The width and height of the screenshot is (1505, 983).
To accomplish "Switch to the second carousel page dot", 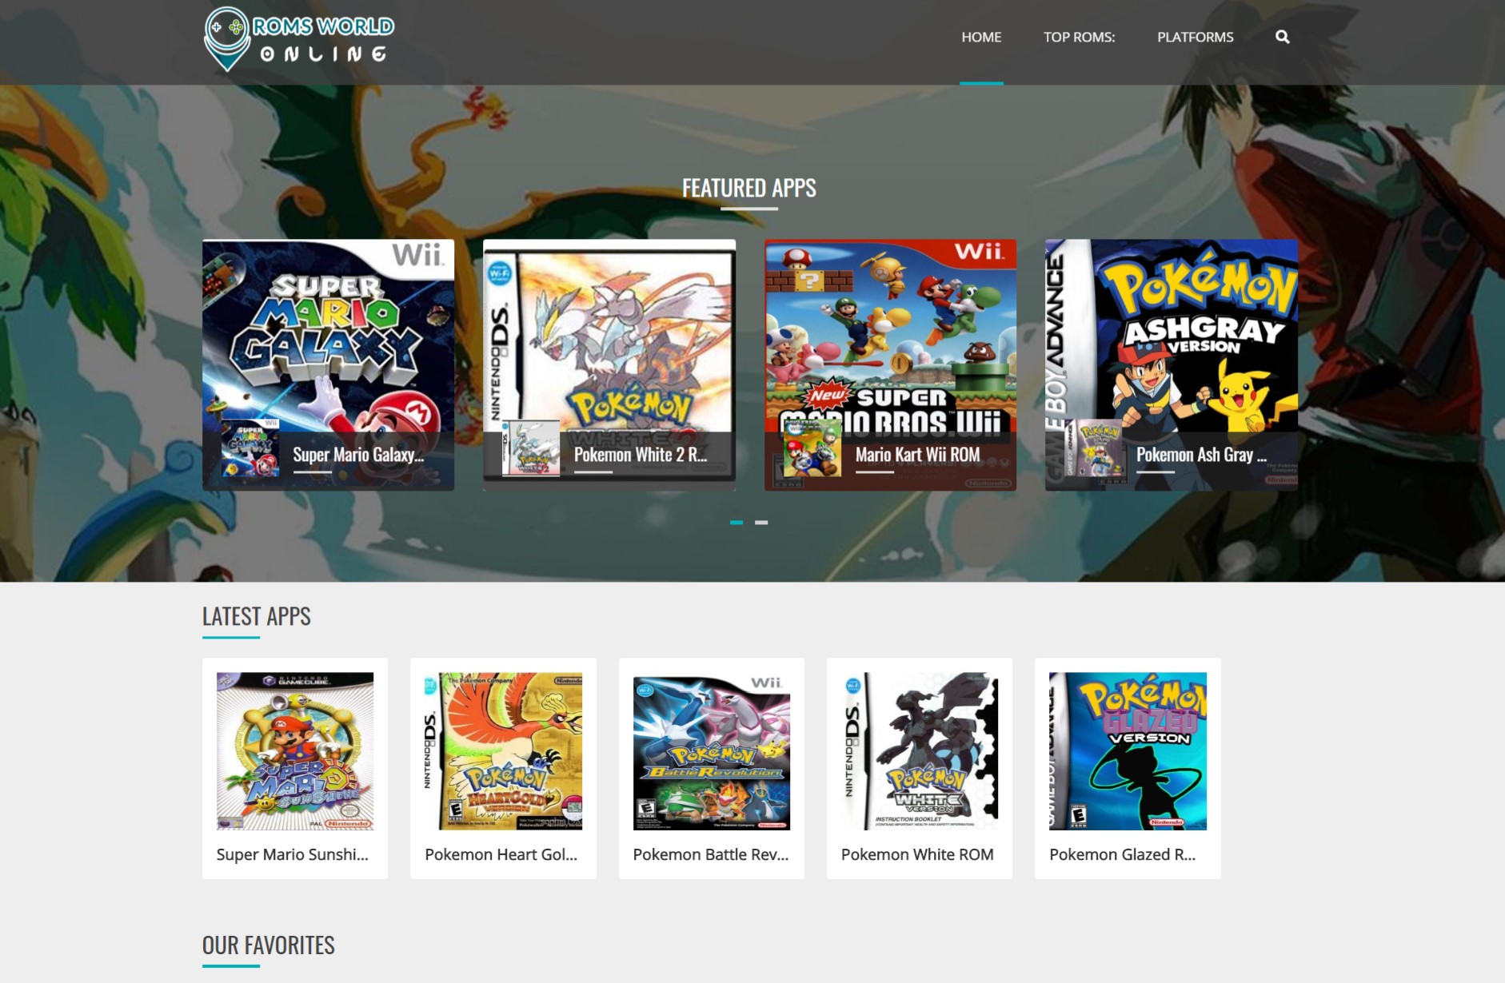I will (x=761, y=522).
